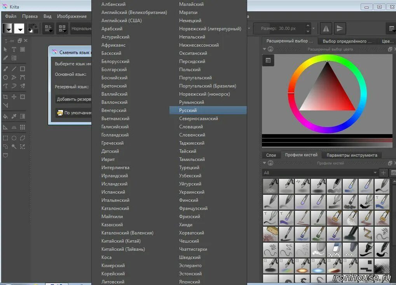Viewport: 396px width, 285px height.
Task: Toggle horizontal mirror painting mode
Action: tap(326, 28)
